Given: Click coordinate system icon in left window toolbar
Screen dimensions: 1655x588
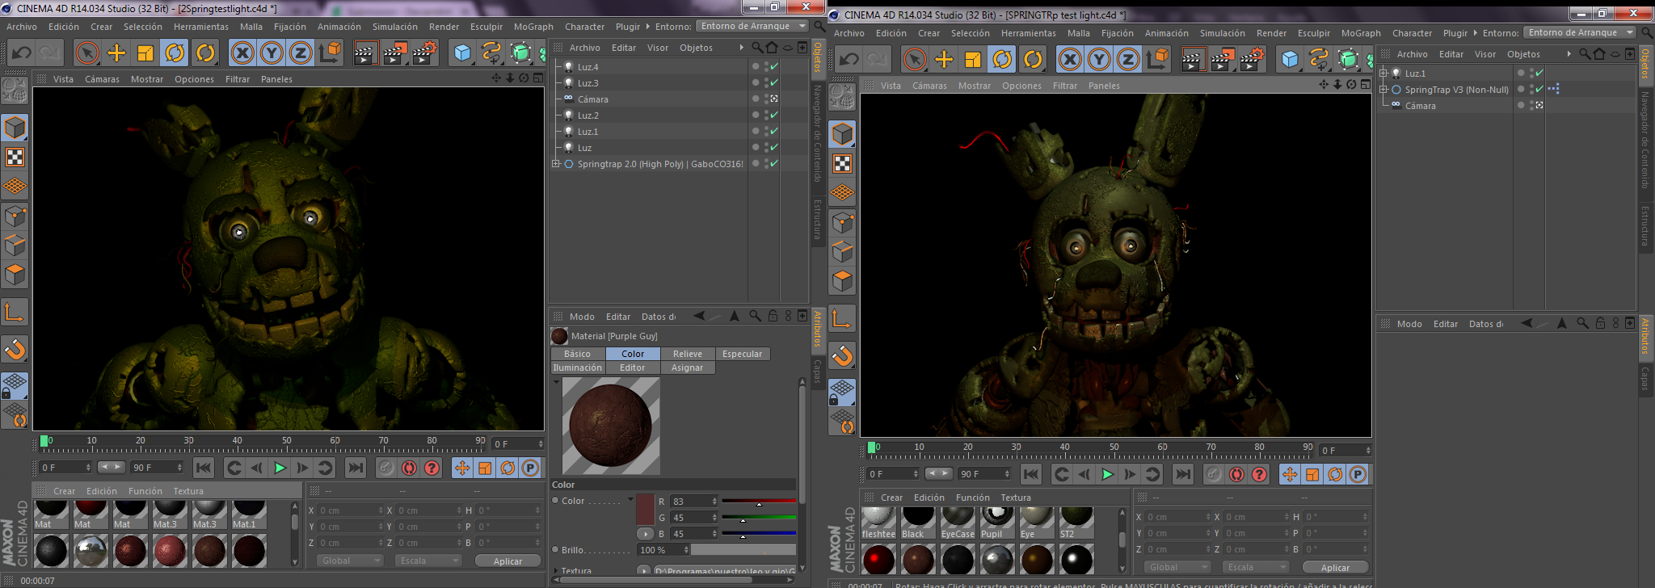Looking at the screenshot, I should tap(330, 53).
